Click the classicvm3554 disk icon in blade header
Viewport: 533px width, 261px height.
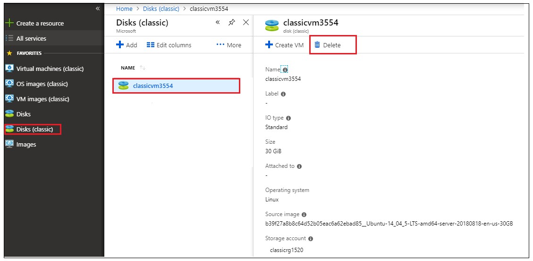pyautogui.click(x=271, y=25)
